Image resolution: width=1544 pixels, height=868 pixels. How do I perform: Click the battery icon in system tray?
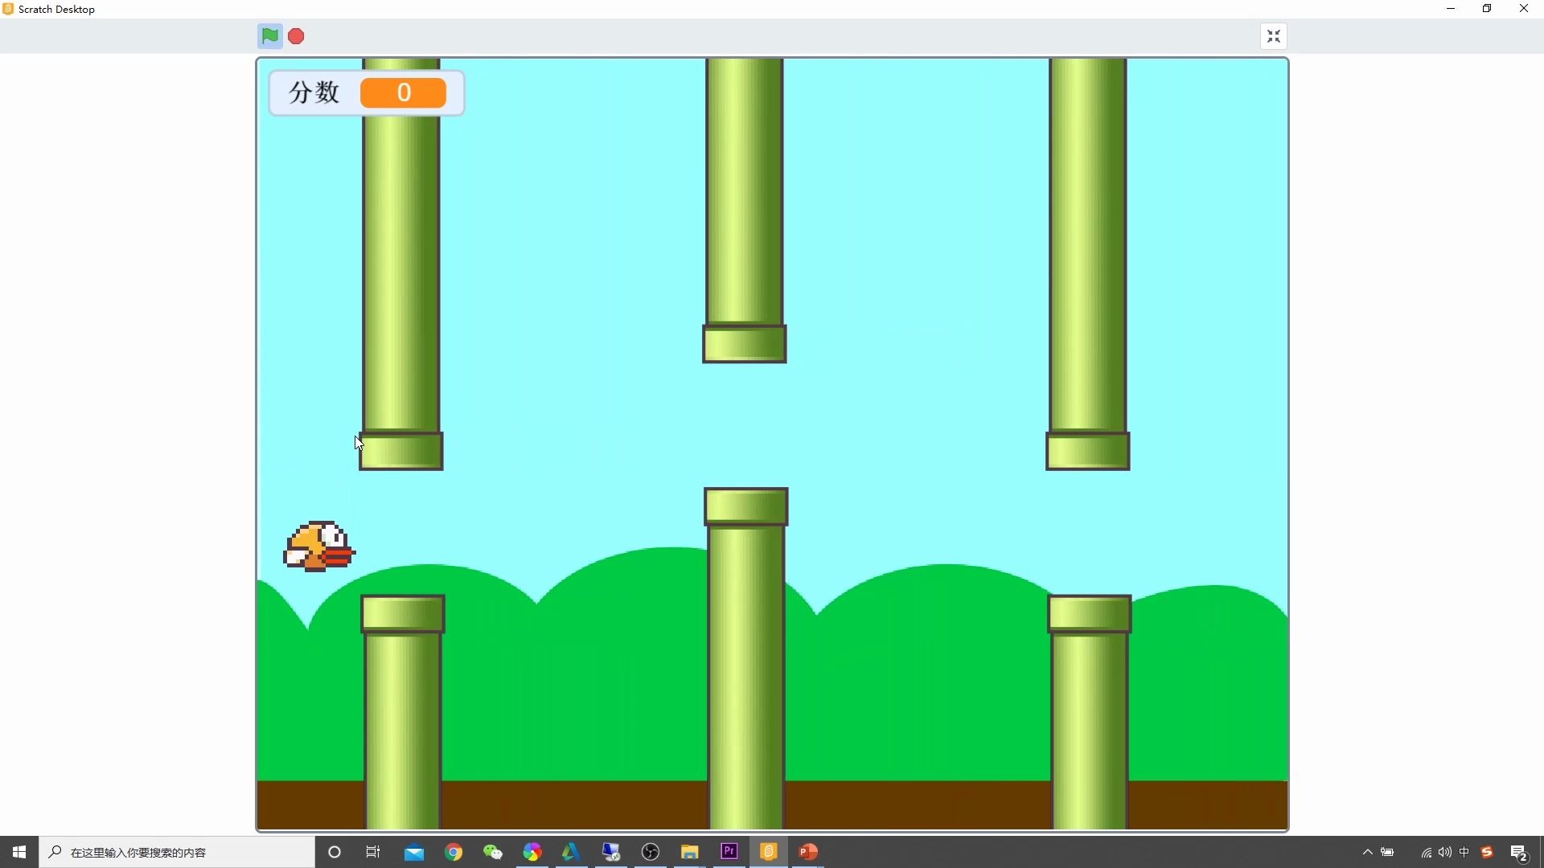click(1388, 852)
